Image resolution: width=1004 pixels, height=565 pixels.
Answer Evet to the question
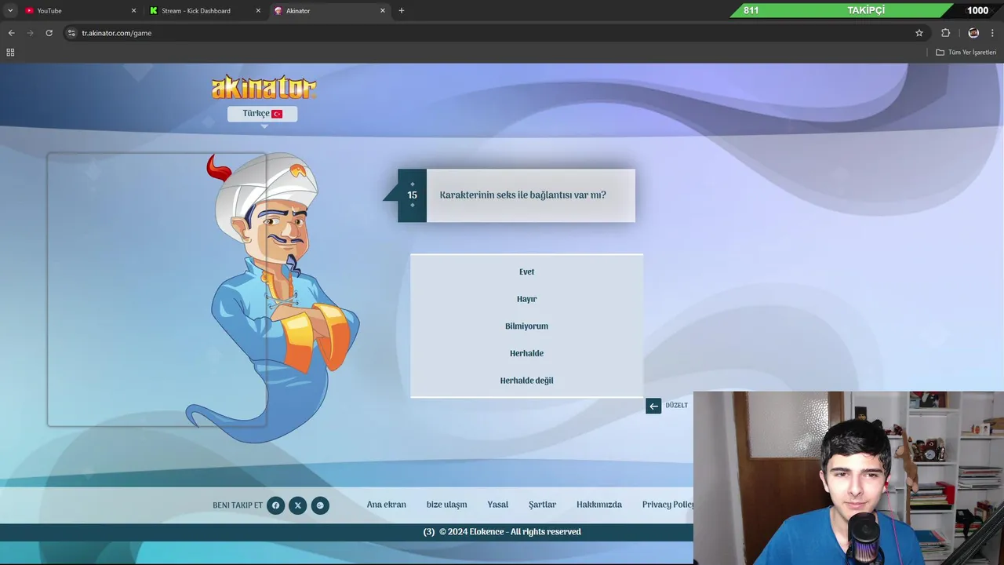526,272
